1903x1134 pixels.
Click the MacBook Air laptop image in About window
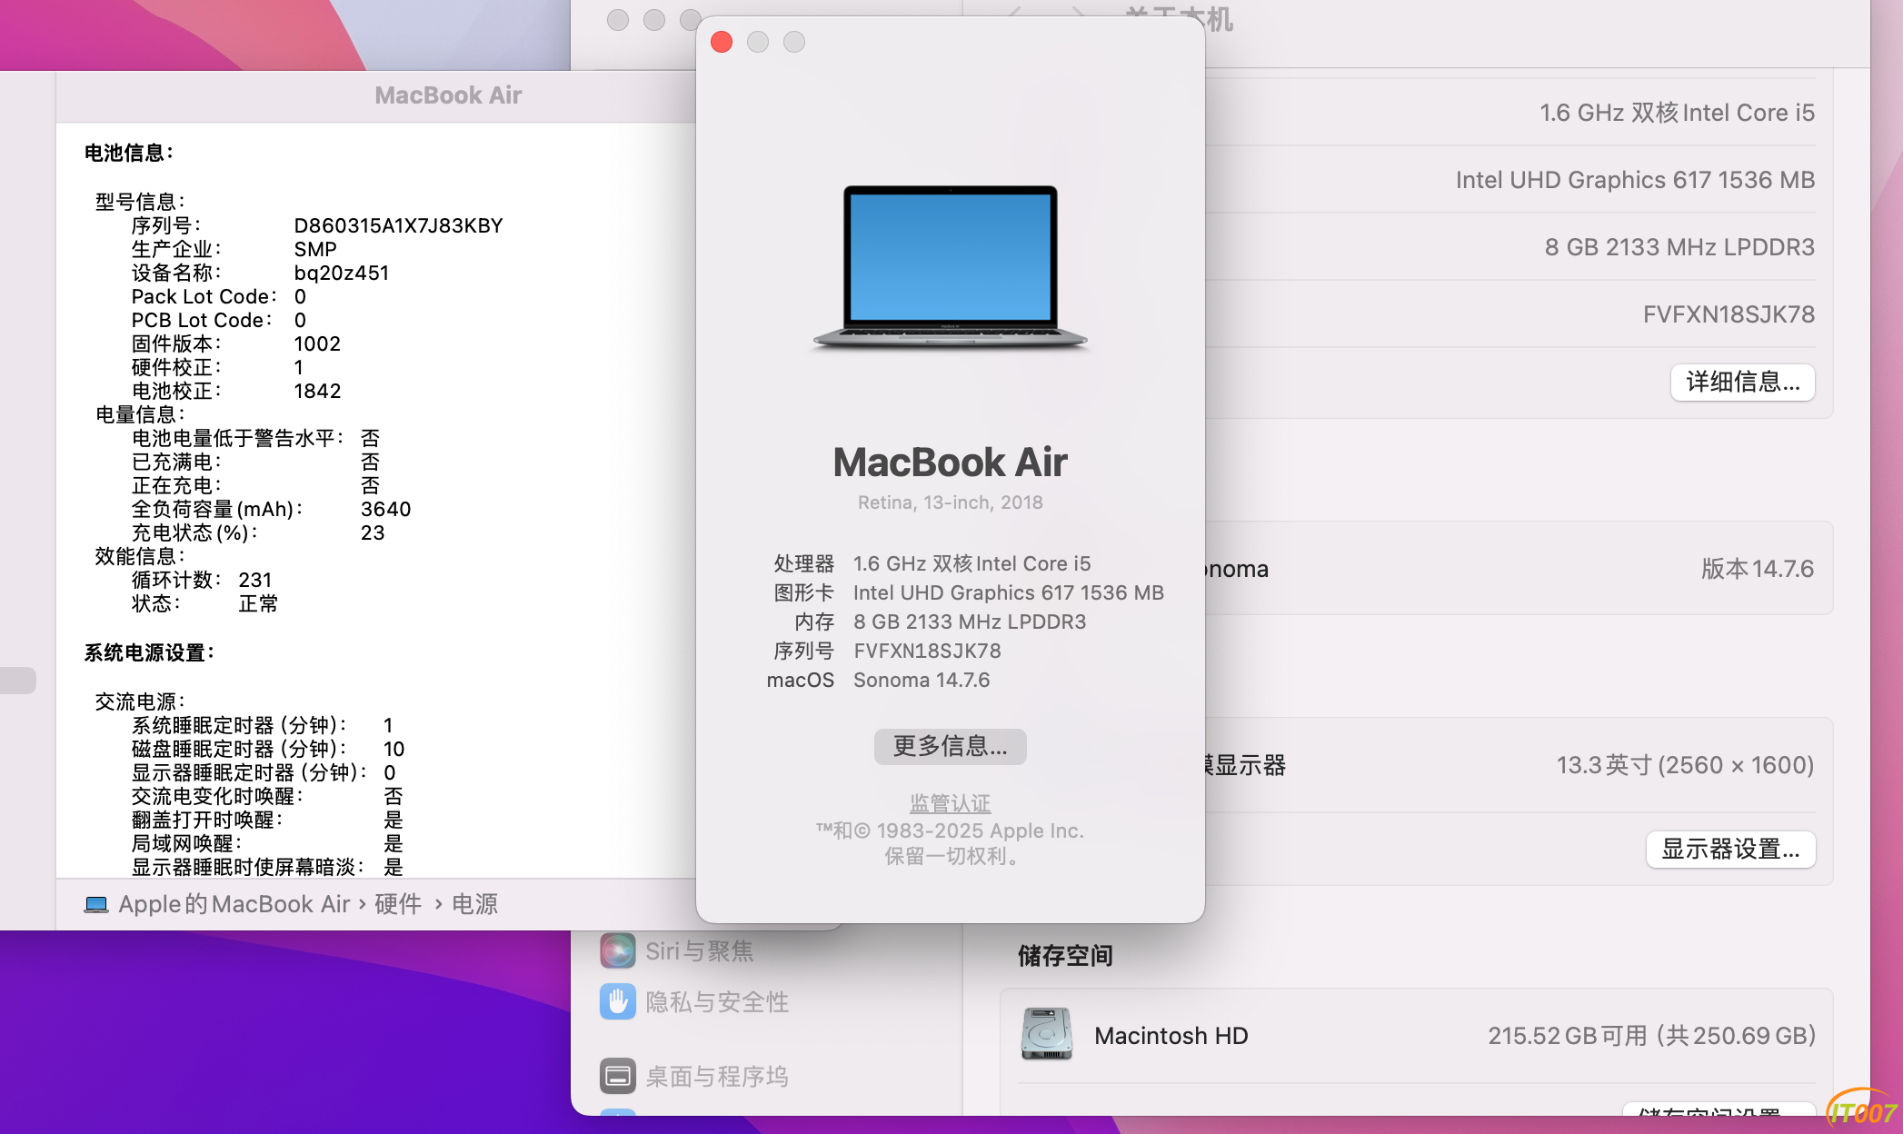[x=951, y=268]
